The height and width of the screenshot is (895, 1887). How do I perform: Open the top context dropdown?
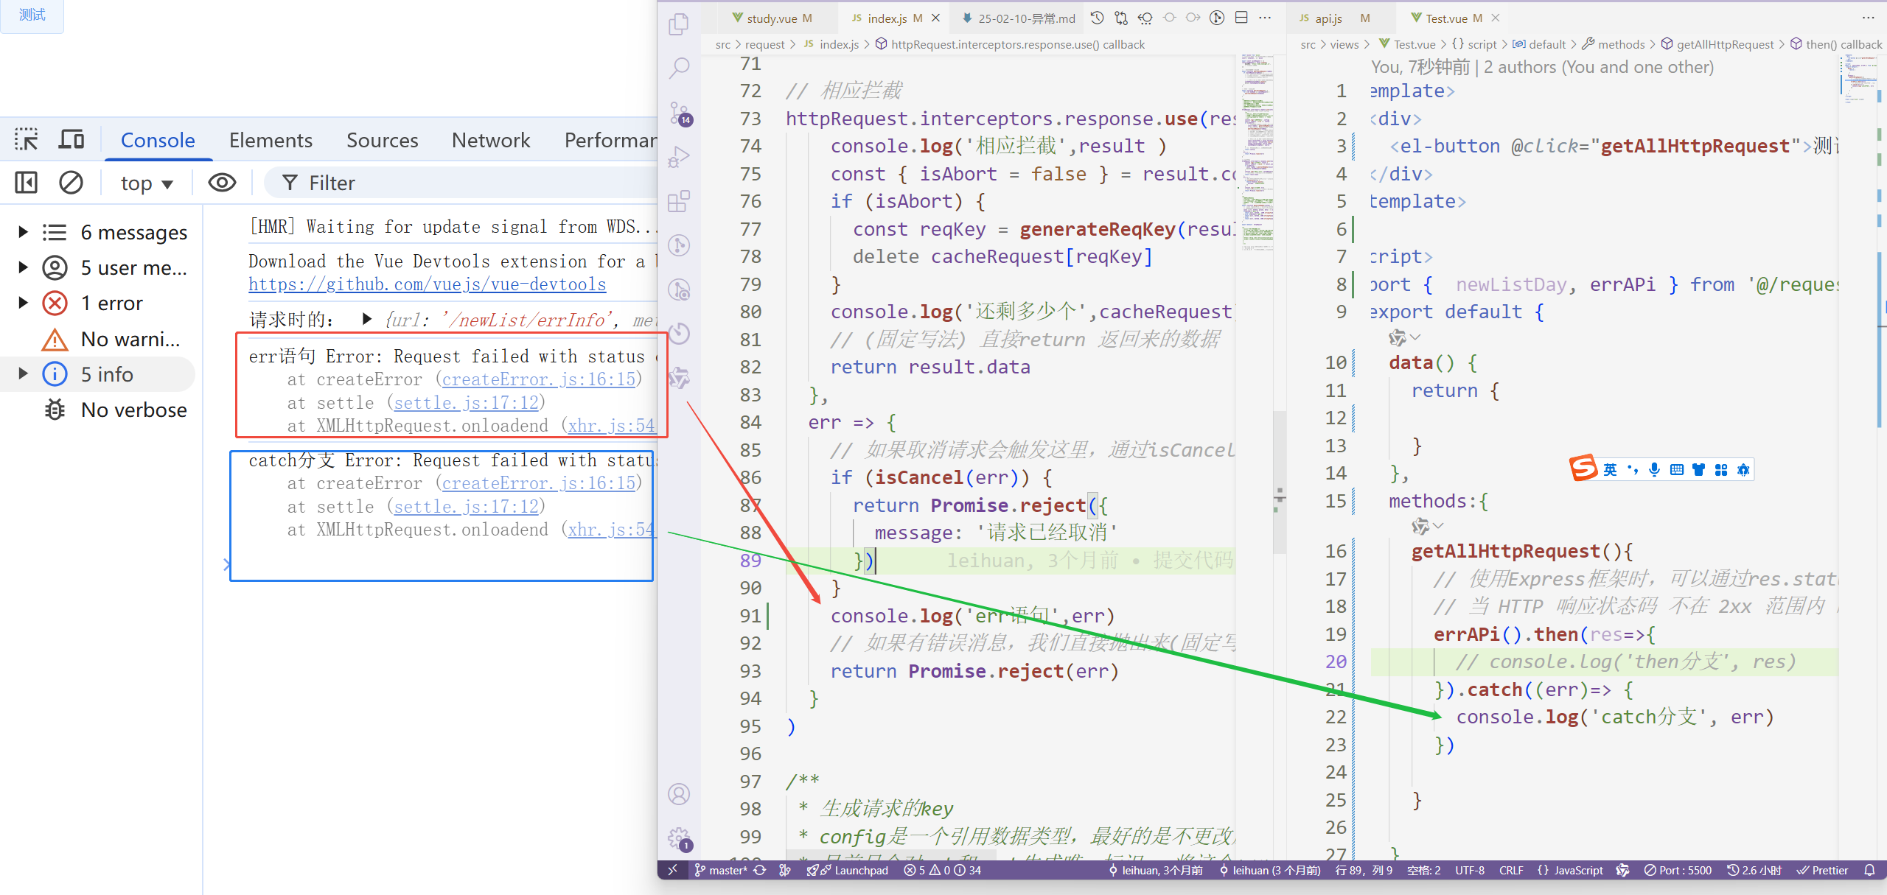point(147,183)
